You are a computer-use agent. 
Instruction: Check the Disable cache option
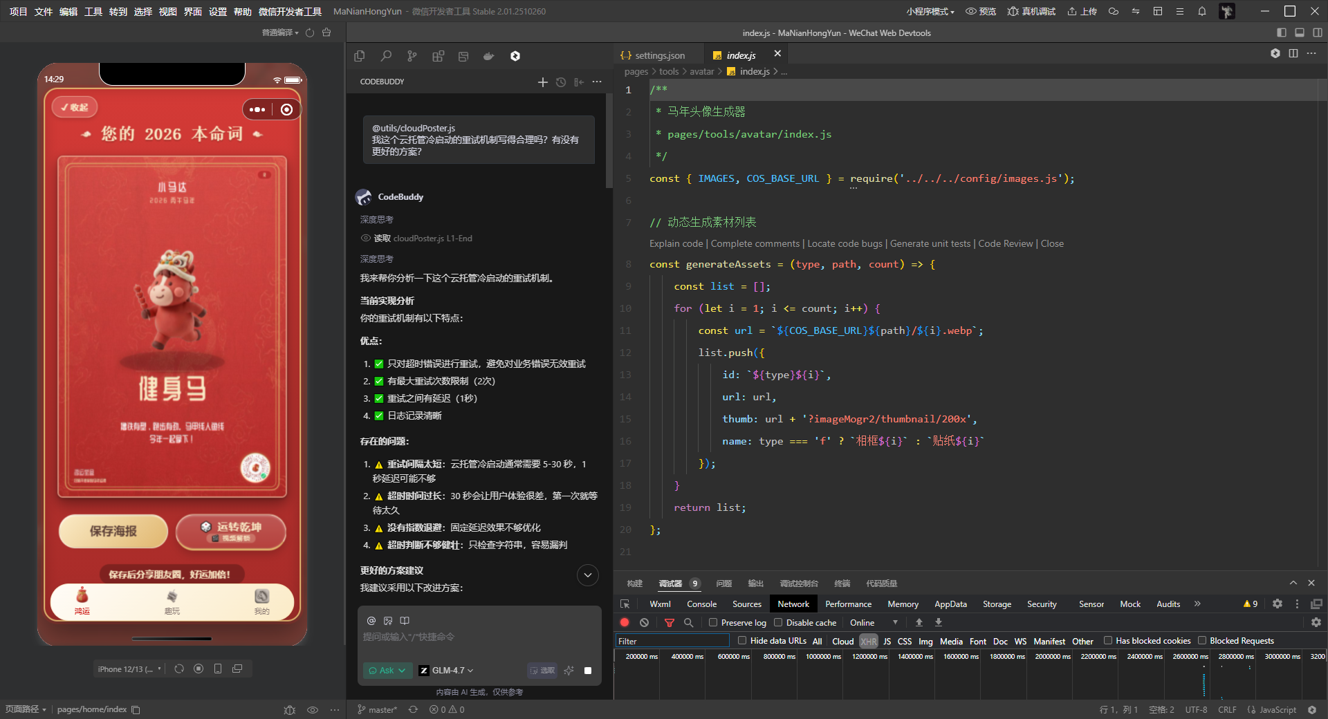pos(778,622)
